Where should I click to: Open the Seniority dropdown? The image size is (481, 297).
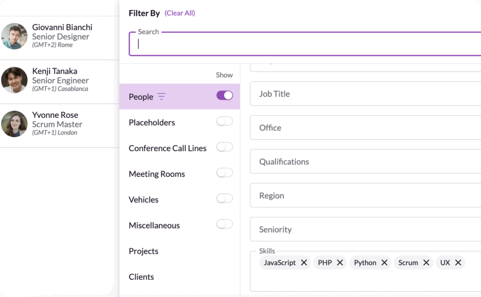coord(365,229)
